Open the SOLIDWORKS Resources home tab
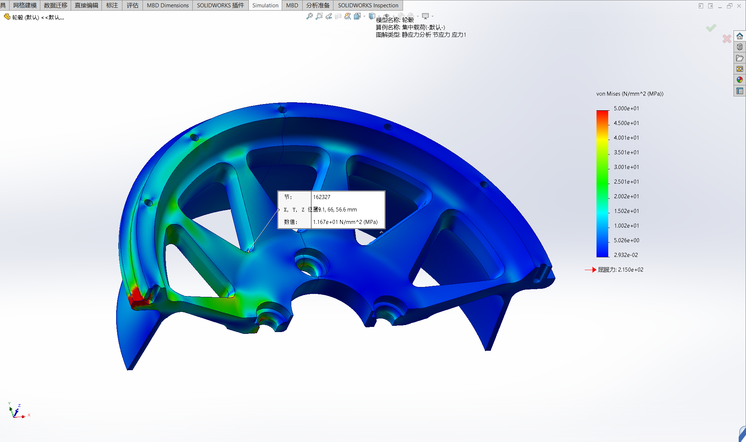This screenshot has height=442, width=746. click(740, 36)
